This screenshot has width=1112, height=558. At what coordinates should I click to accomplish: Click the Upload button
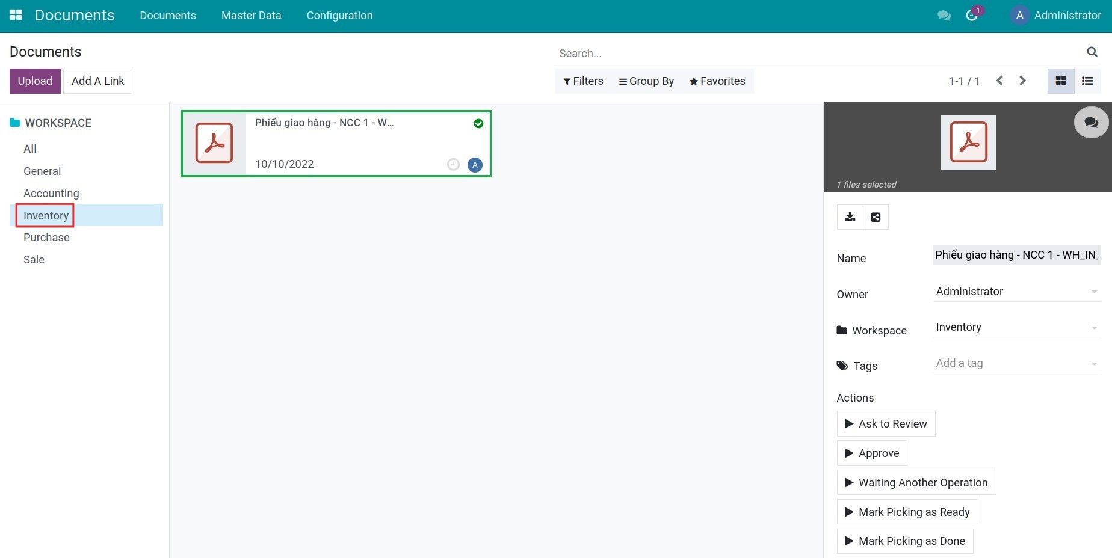coord(35,81)
